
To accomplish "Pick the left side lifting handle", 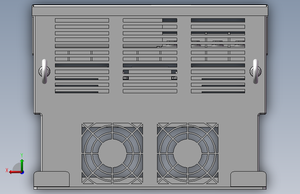I will point(44,71).
